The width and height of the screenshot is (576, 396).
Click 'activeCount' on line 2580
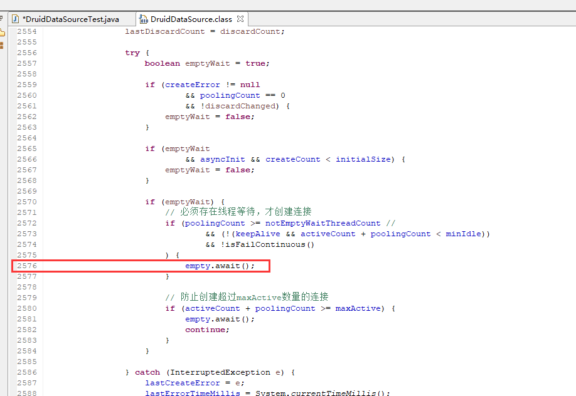212,308
